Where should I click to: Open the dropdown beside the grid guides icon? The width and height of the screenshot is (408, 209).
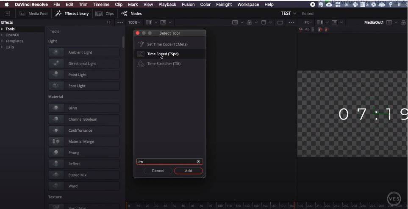pos(270,22)
